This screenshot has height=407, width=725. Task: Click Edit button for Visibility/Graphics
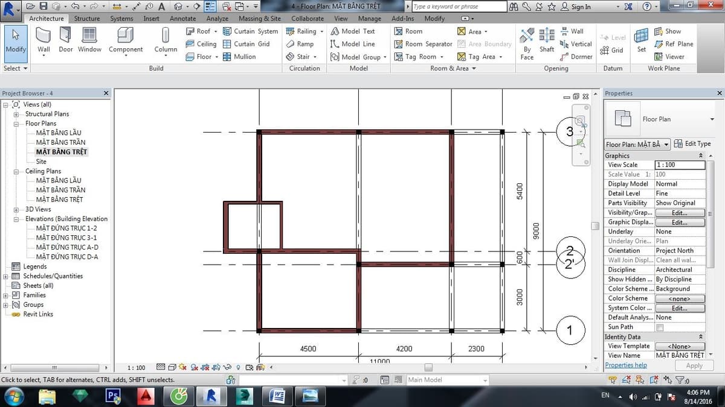(x=680, y=213)
